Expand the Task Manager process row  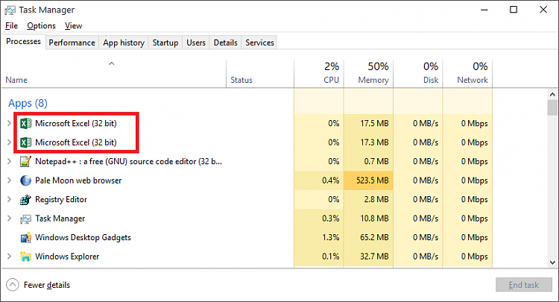9,218
